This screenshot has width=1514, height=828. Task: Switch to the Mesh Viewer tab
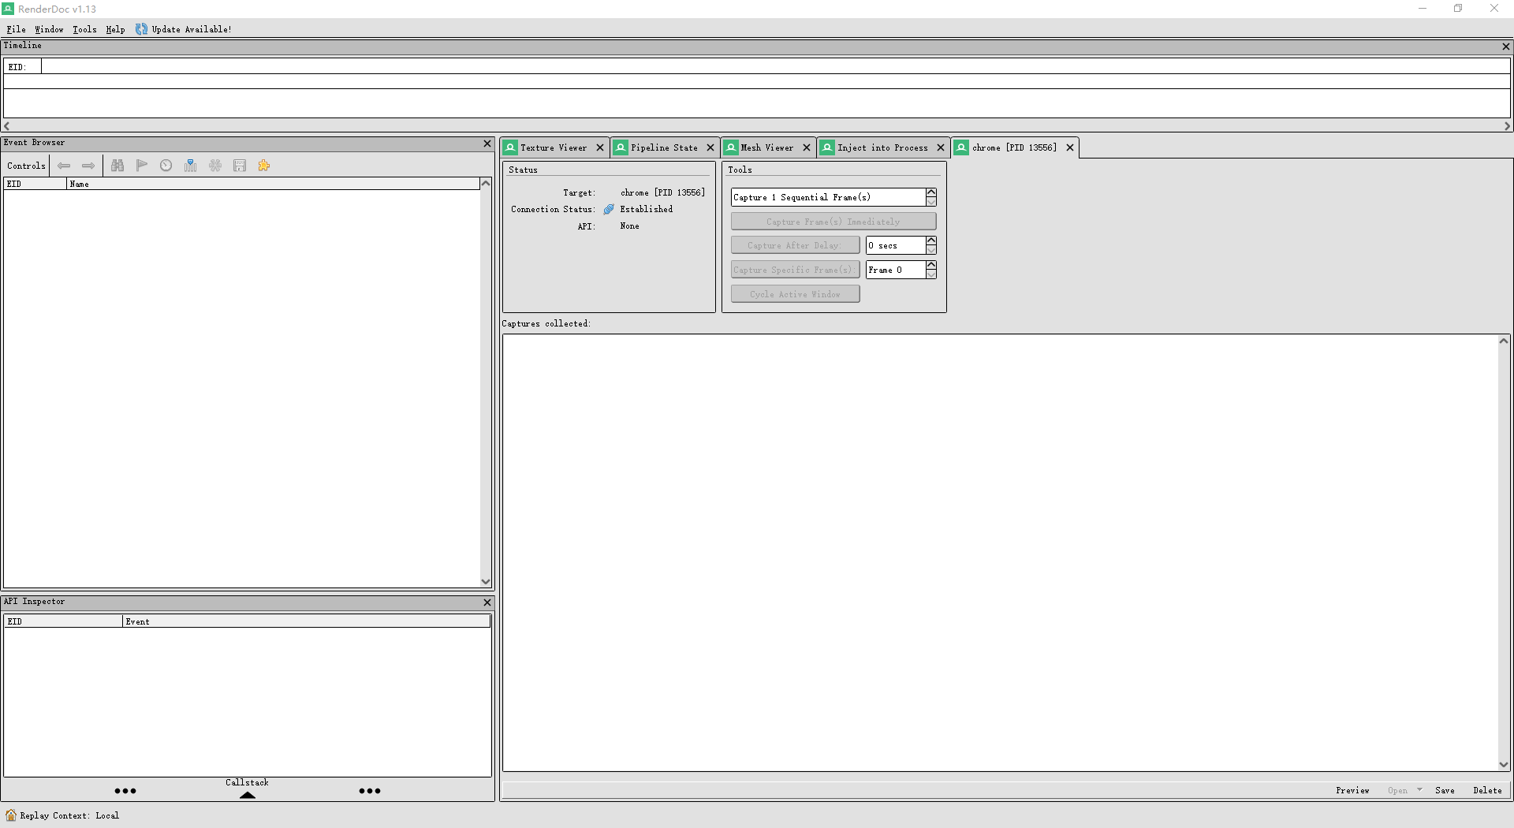coord(767,147)
